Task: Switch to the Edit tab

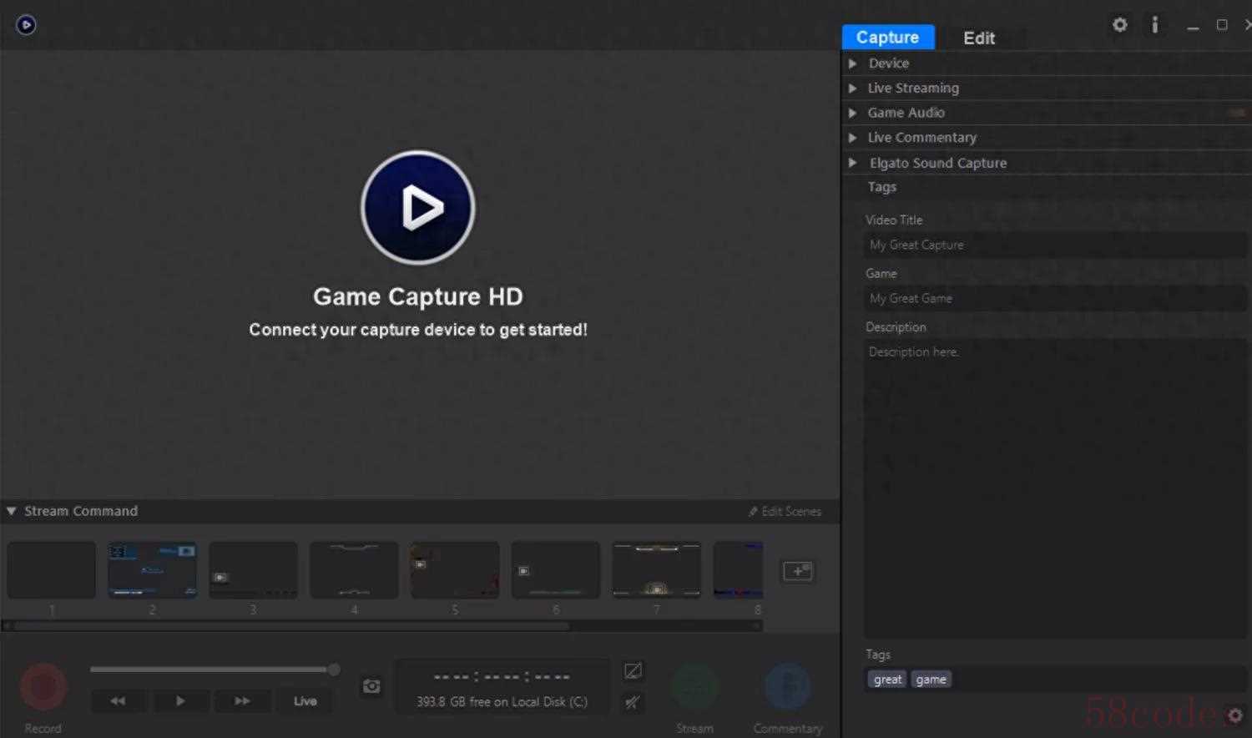Action: (x=978, y=38)
